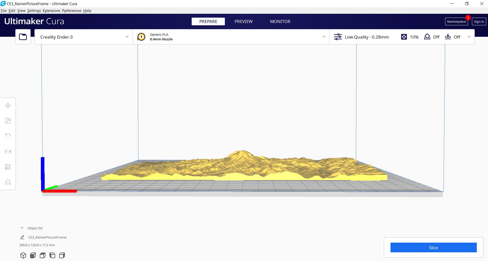
Task: Switch to top camera view
Action: click(42, 255)
